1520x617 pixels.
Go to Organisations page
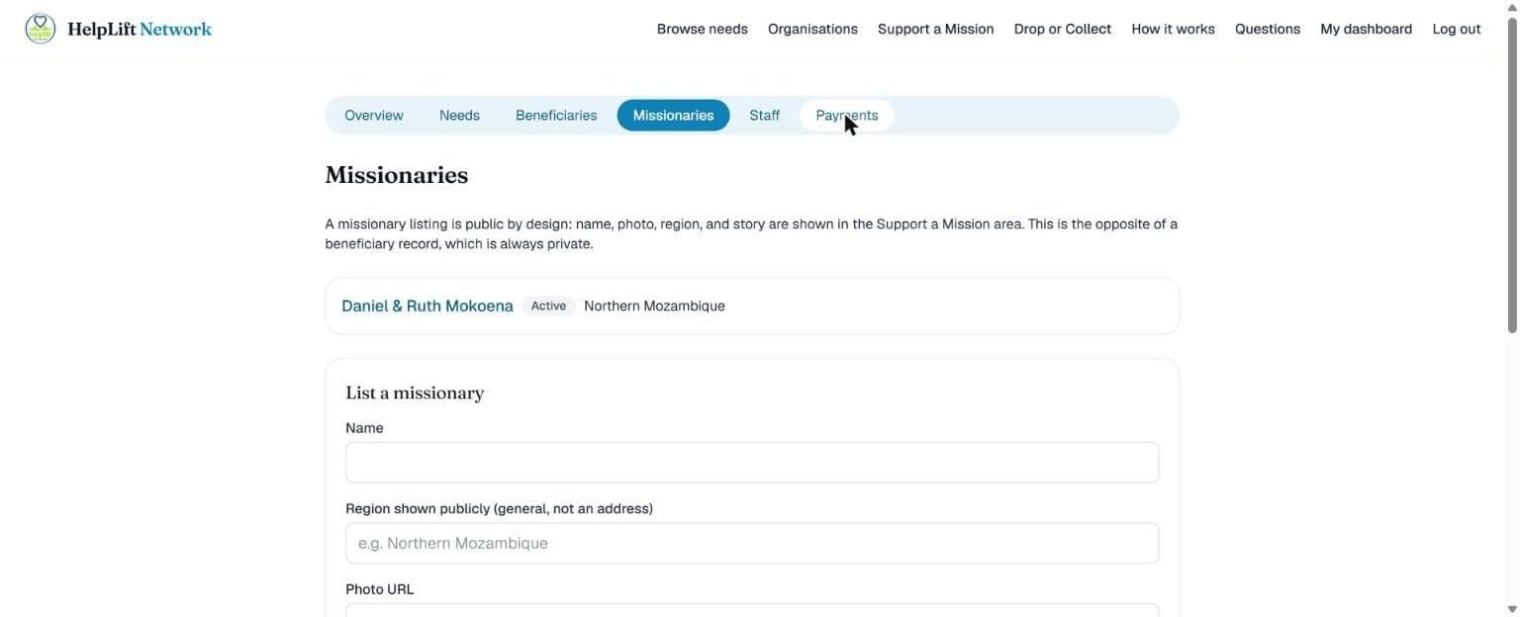click(x=812, y=29)
